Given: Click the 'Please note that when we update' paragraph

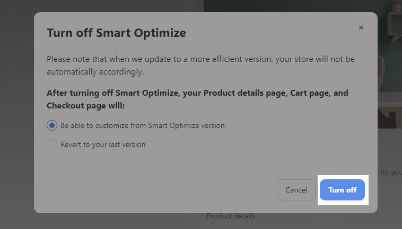Looking at the screenshot, I should click(x=200, y=66).
